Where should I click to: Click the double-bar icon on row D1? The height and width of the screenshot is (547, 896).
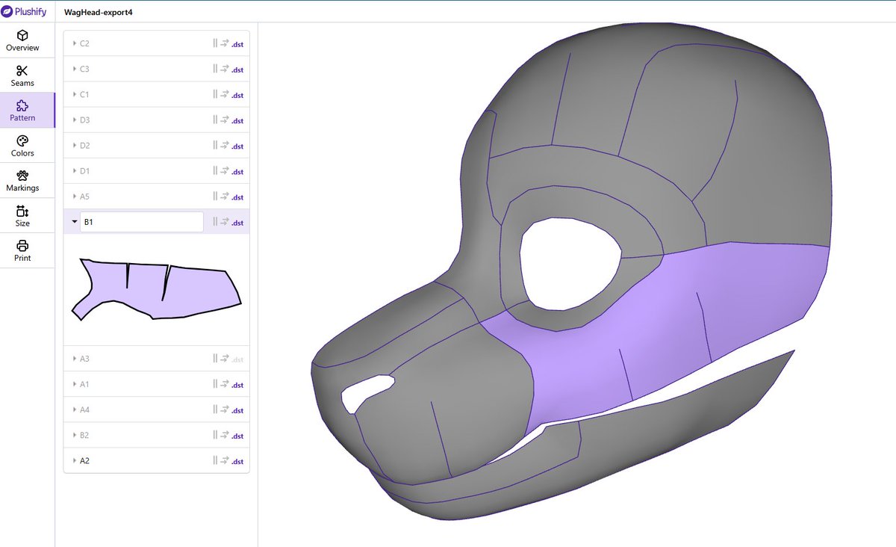pos(215,170)
